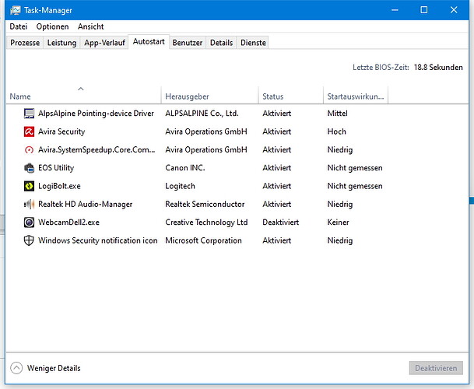This screenshot has height=389, width=474.
Task: Switch to the Details tab
Action: 221,43
